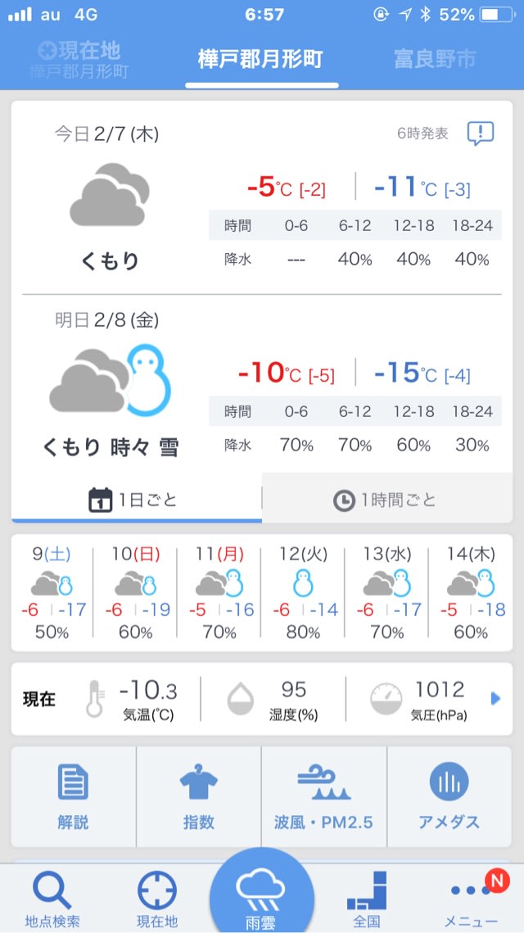Open メニュー with notification badge
Viewport: 524px width, 933px height.
pyautogui.click(x=472, y=897)
